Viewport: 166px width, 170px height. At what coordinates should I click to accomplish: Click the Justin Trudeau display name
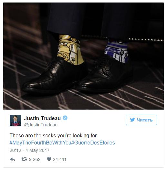tap(42, 118)
